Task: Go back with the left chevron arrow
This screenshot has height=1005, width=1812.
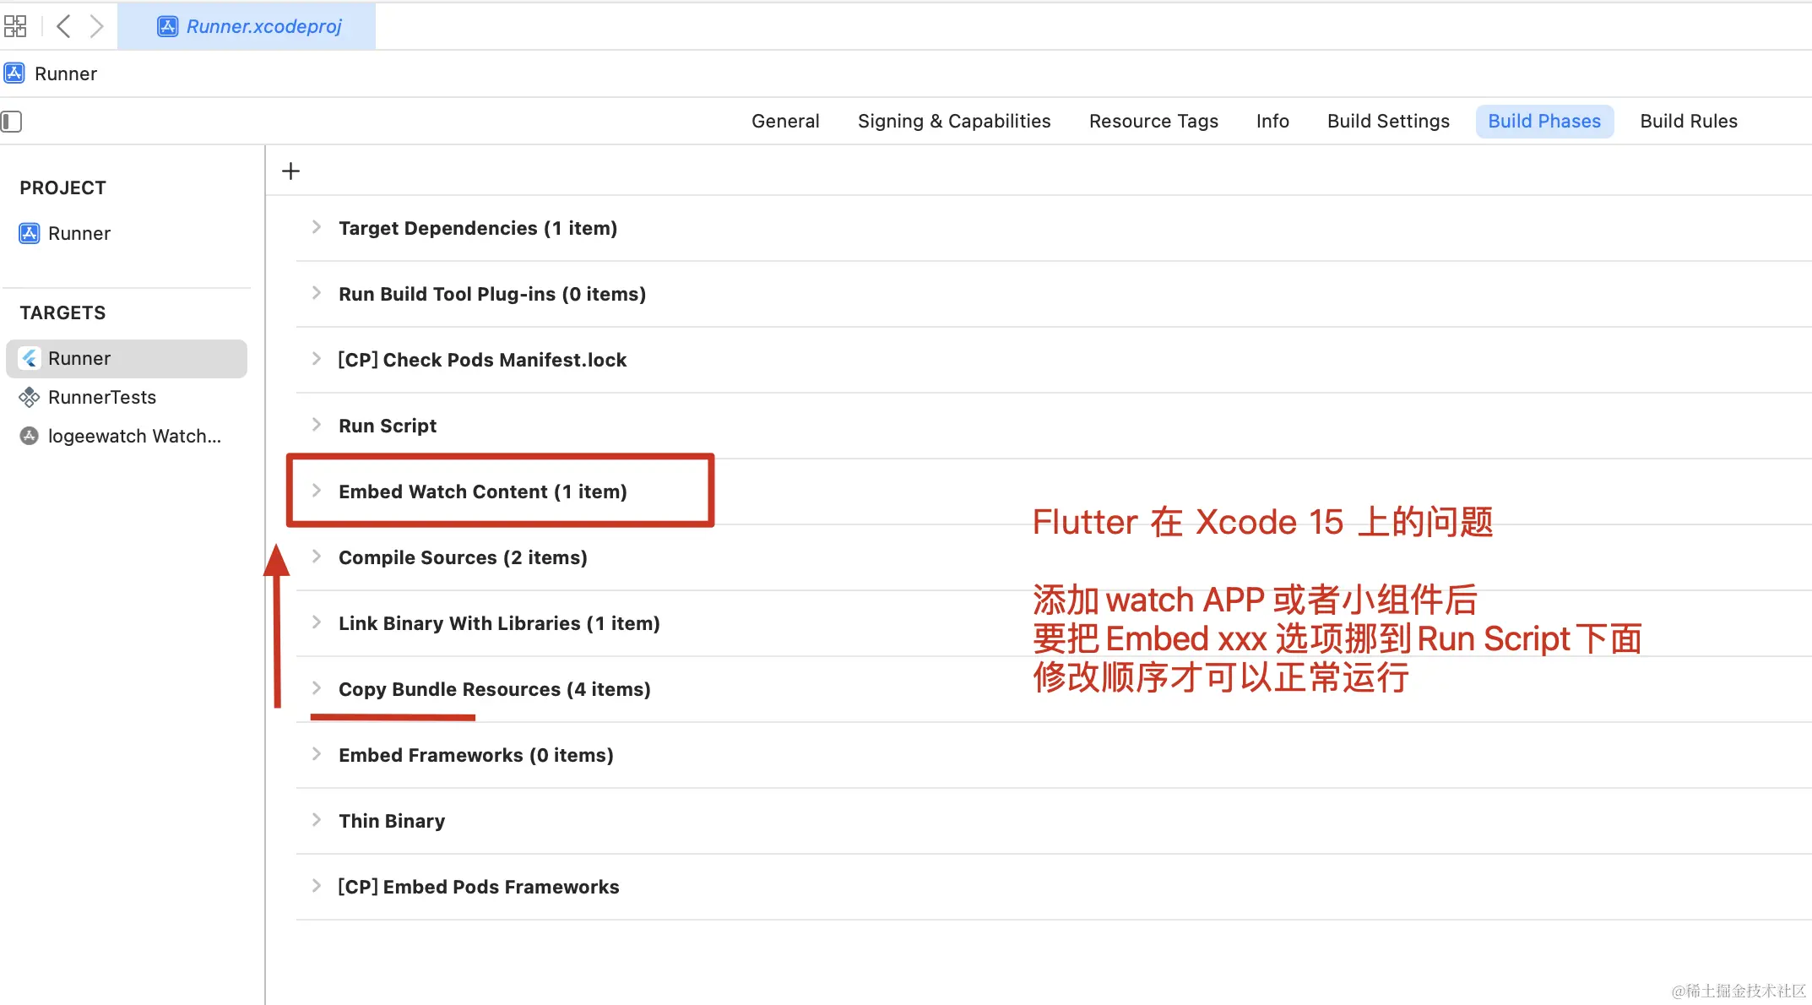Action: [63, 26]
